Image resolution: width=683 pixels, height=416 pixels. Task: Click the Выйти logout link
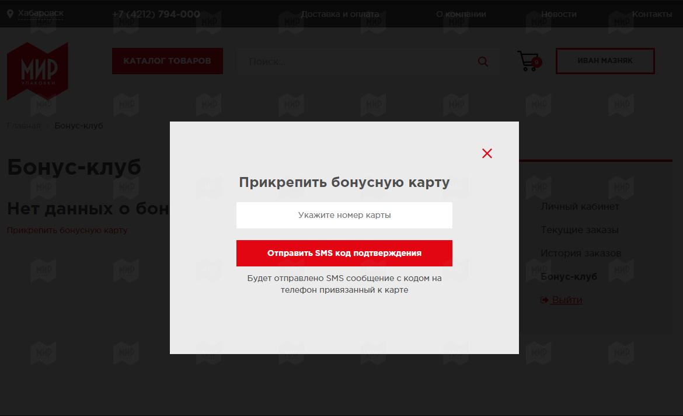tap(562, 300)
